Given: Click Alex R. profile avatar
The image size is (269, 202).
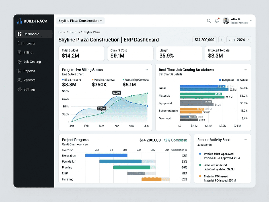Looking at the screenshot, I should 226,21.
